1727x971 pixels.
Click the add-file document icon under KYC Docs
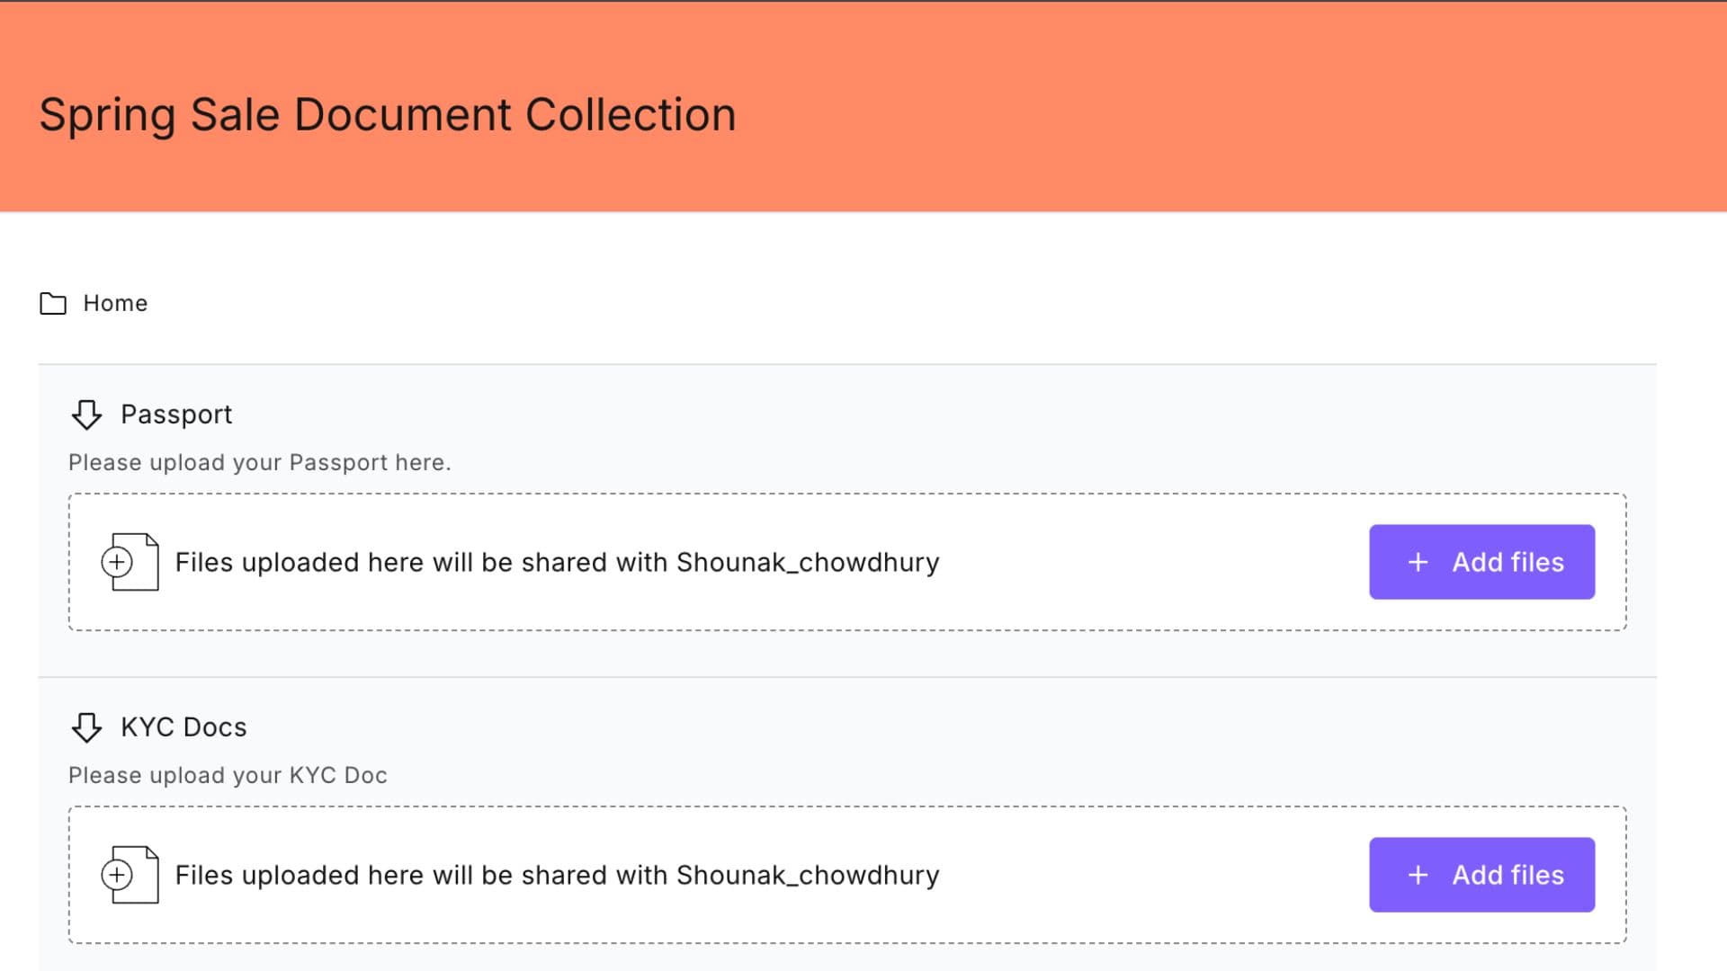130,876
